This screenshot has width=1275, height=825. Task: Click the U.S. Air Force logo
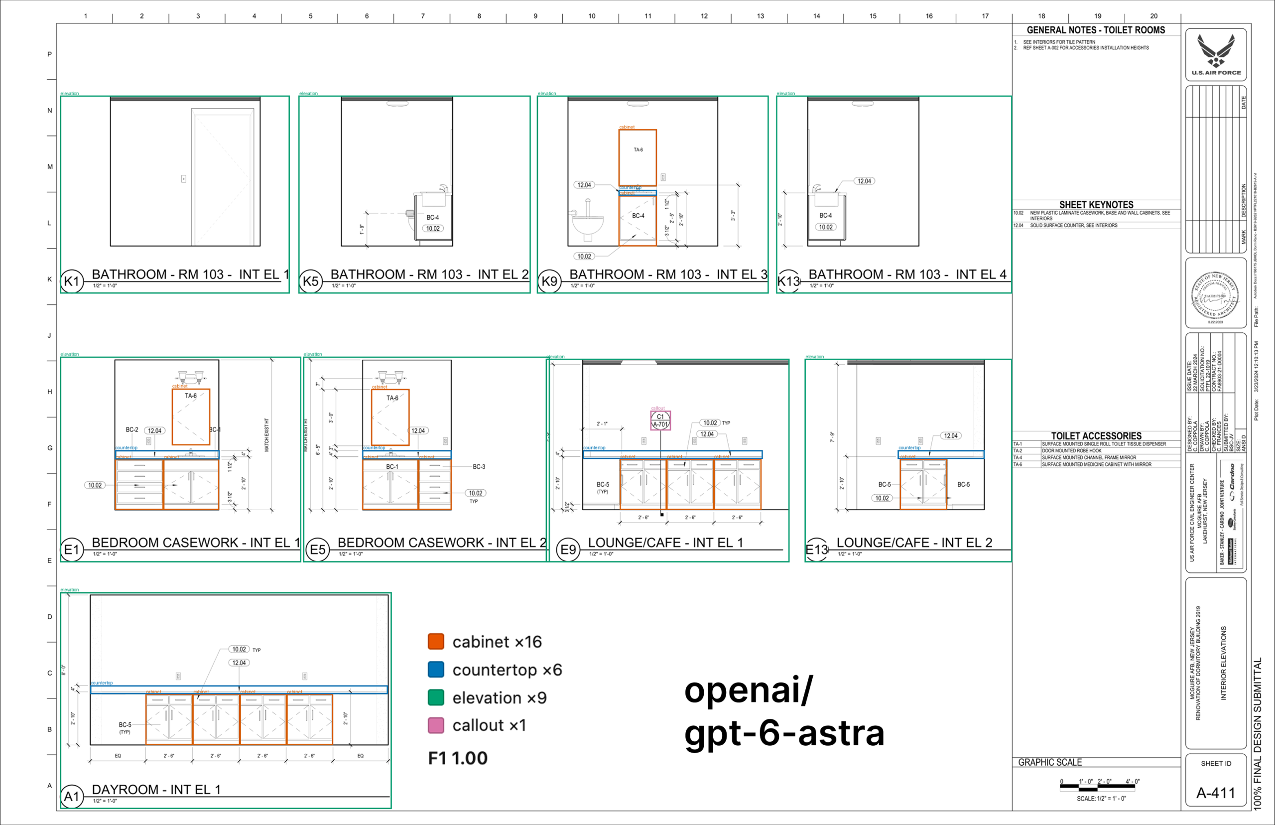coord(1216,55)
